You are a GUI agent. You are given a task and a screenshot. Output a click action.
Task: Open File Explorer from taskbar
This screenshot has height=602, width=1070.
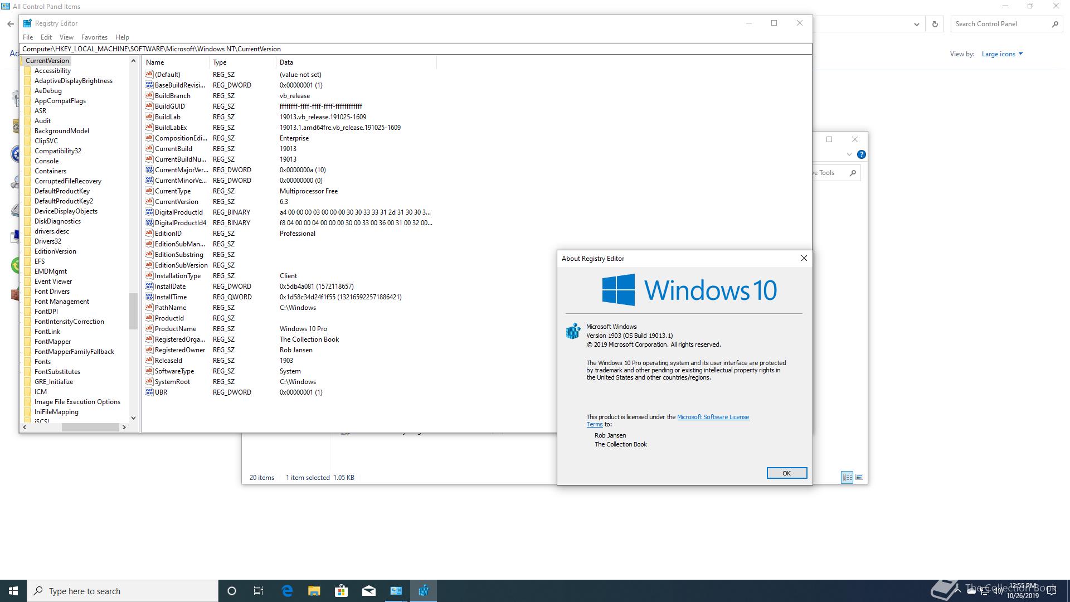(314, 591)
